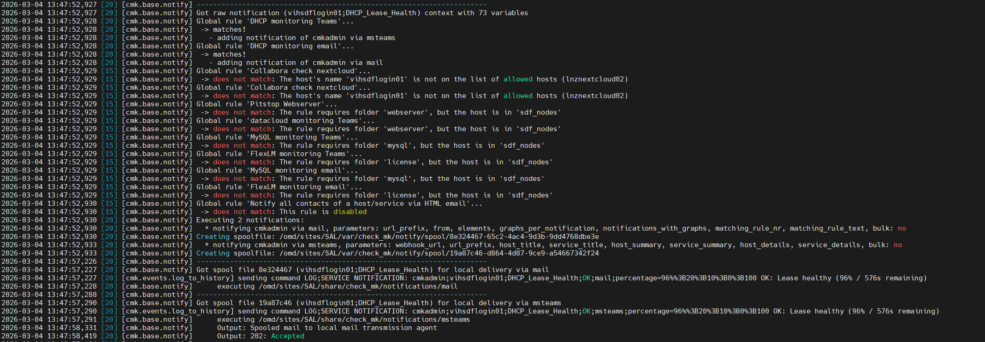The width and height of the screenshot is (985, 342).
Task: Click the 'Notify all contacts' HTML email rule
Action: (x=360, y=203)
